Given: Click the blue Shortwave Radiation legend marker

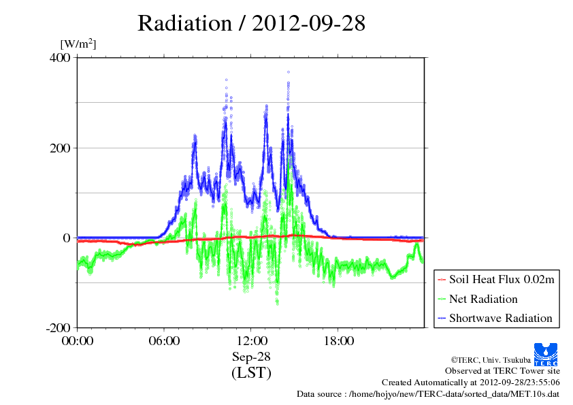Looking at the screenshot, I should pyautogui.click(x=442, y=319).
